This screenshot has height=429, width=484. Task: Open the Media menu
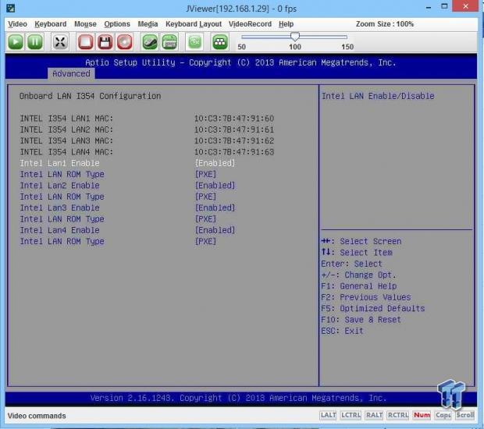pos(148,24)
